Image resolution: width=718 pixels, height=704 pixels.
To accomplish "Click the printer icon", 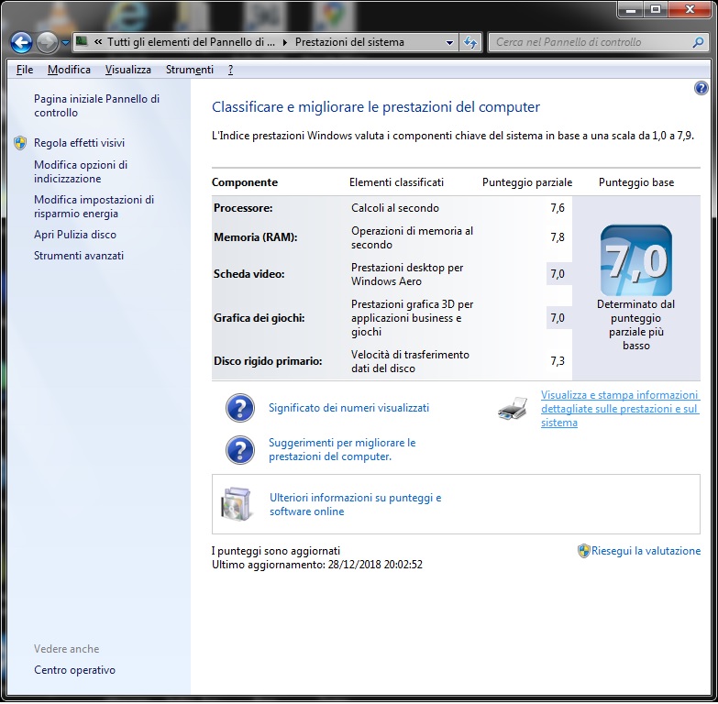I will 513,408.
